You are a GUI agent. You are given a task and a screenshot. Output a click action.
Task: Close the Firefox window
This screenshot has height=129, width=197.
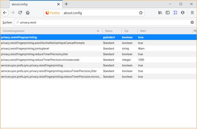point(191,4)
